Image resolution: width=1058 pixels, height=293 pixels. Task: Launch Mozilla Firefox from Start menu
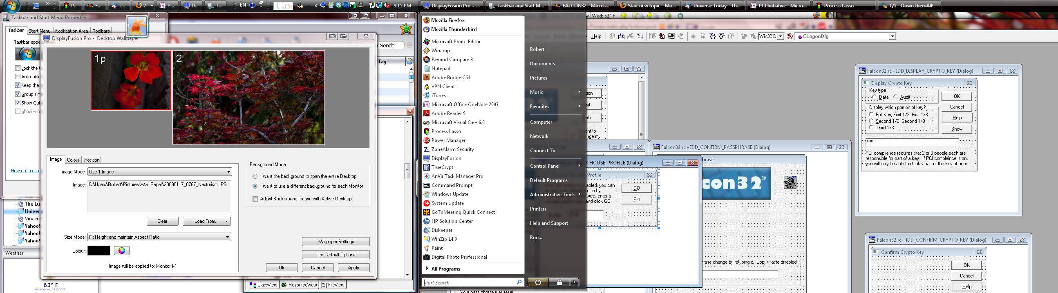point(448,20)
